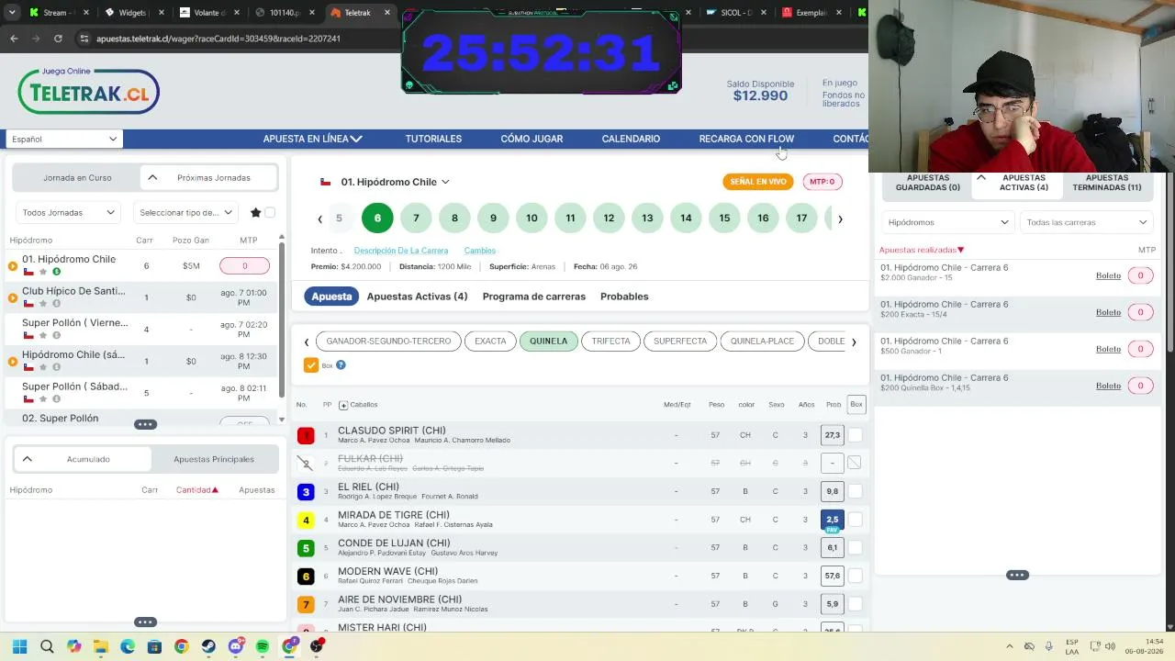Screen dimensions: 1175x661
Task: Open Boleto link for $2.000 Ganador bet
Action: tap(1108, 275)
